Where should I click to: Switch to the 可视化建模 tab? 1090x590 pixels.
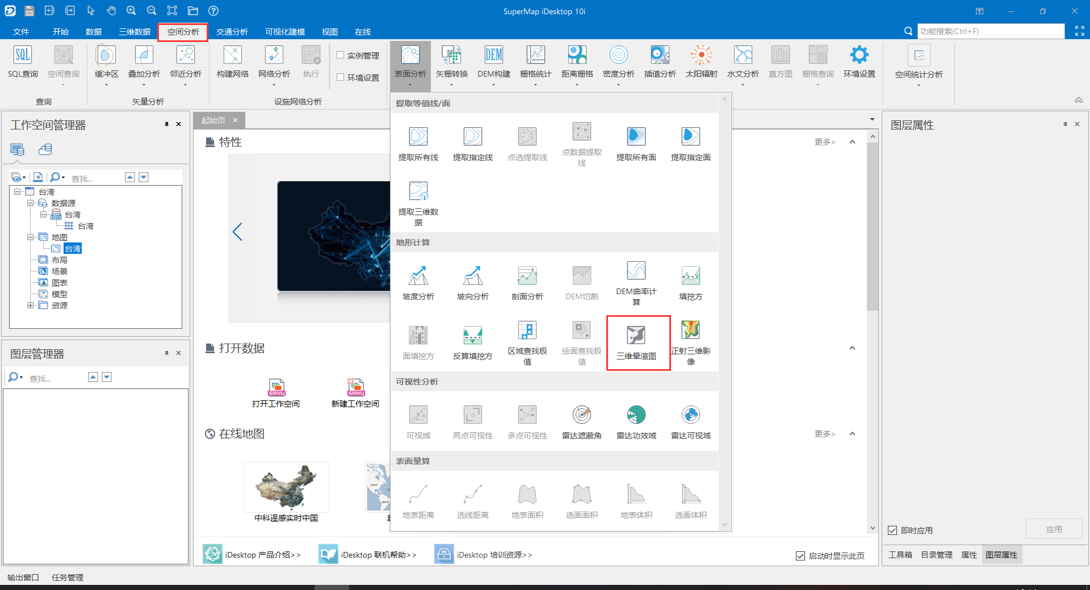click(285, 32)
